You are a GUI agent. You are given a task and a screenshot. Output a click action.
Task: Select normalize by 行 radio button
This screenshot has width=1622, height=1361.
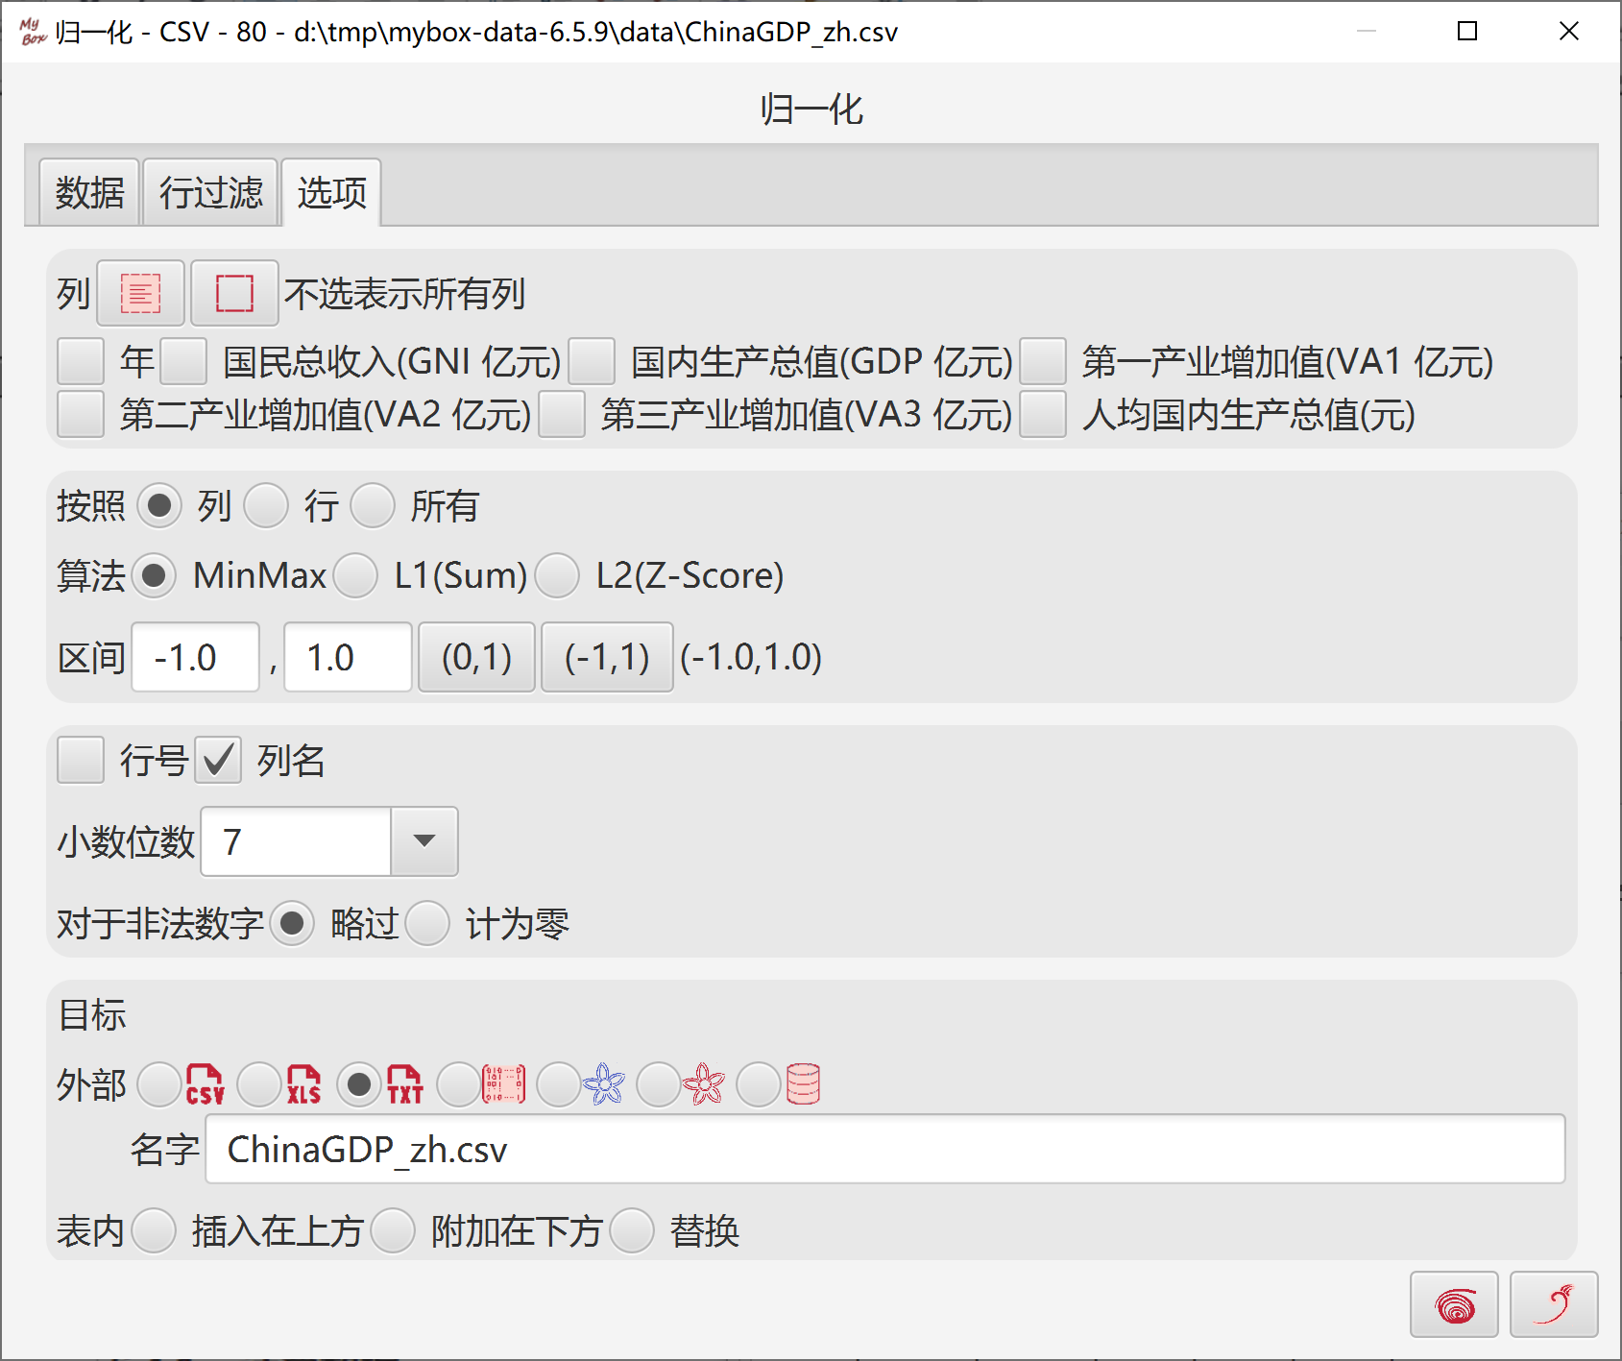click(x=266, y=505)
